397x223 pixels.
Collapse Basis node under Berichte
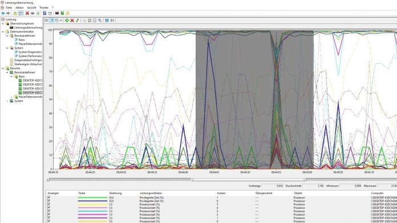click(x=11, y=76)
